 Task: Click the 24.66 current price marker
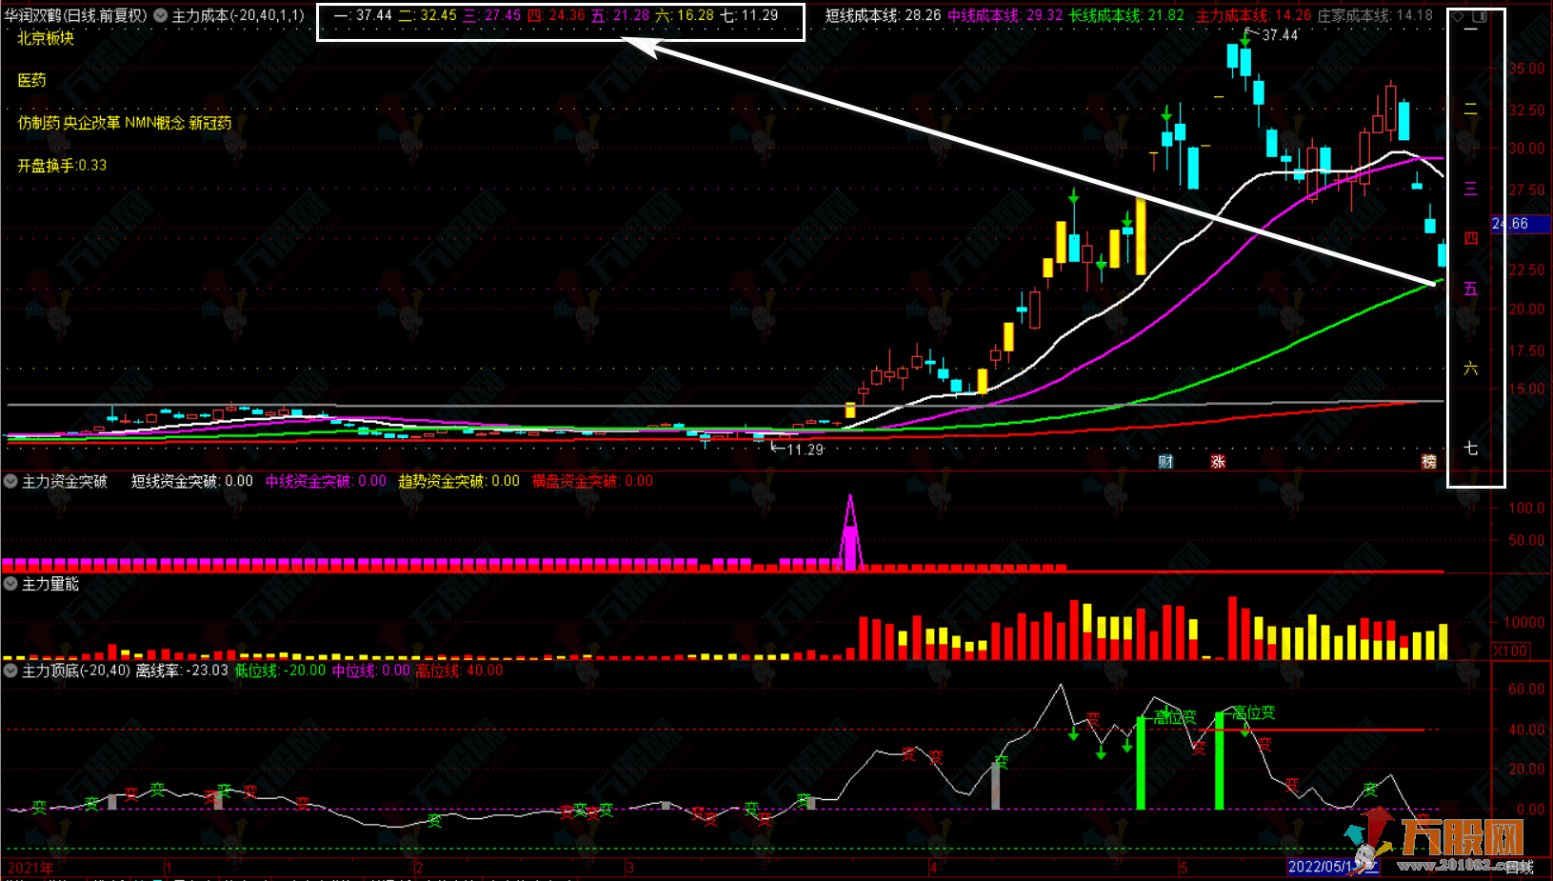click(1520, 224)
